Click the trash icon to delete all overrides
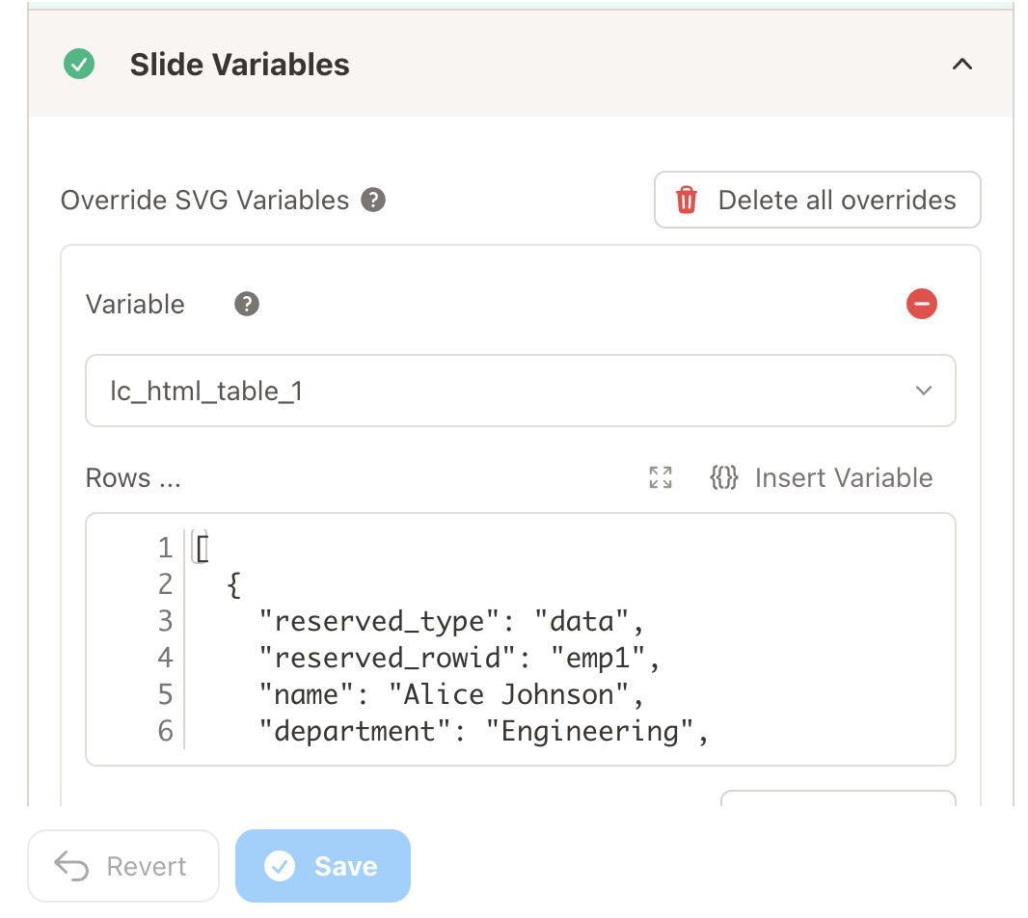The width and height of the screenshot is (1028, 918). coord(687,201)
